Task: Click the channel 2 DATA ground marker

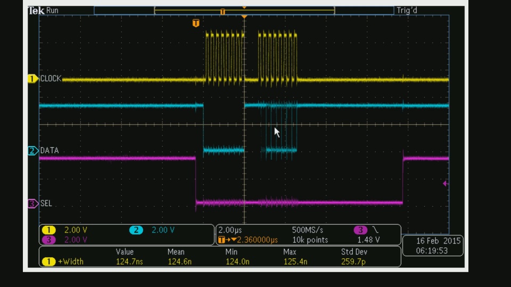Action: (x=32, y=150)
